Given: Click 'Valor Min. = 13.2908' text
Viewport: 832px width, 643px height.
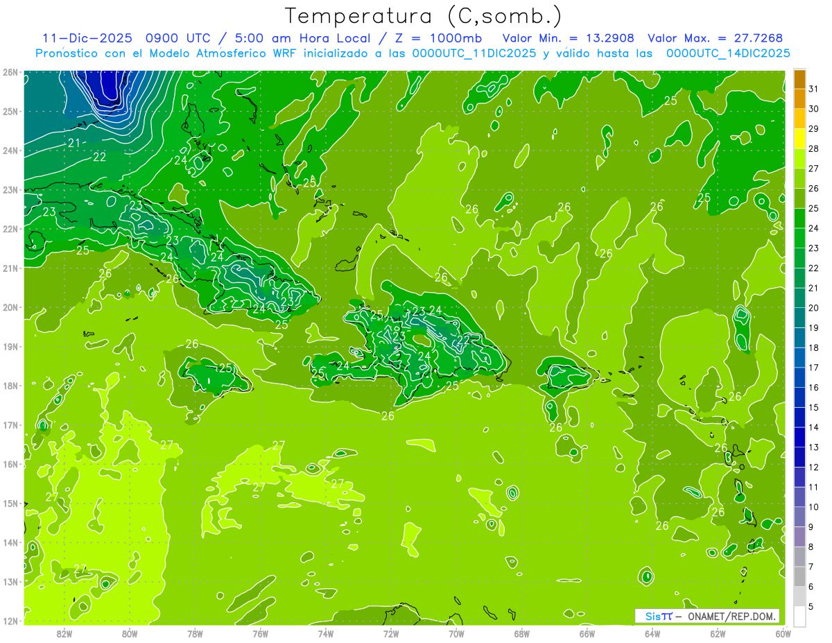Looking at the screenshot, I should tap(568, 38).
